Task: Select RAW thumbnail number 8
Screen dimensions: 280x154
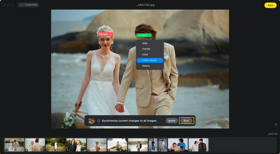Action: pyautogui.click(x=153, y=145)
